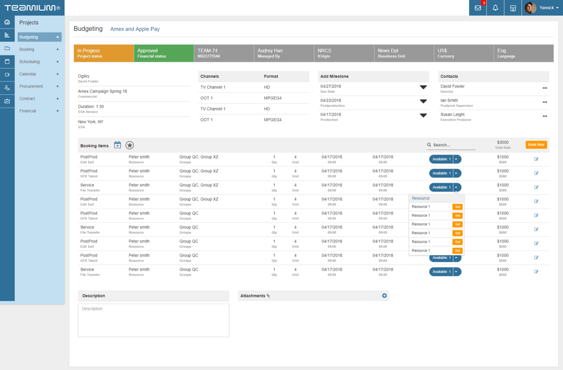Select the Budgeting menu item
The width and height of the screenshot is (563, 370).
pos(40,37)
